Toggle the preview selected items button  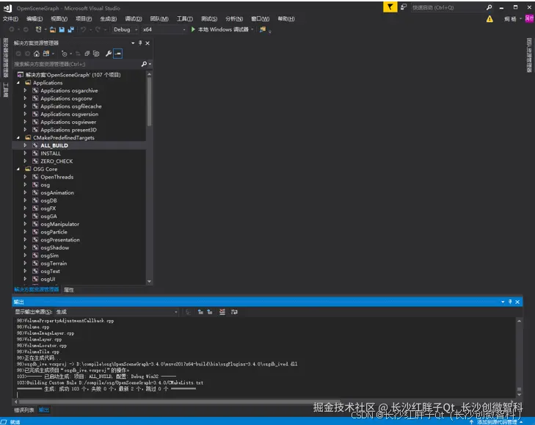(117, 54)
